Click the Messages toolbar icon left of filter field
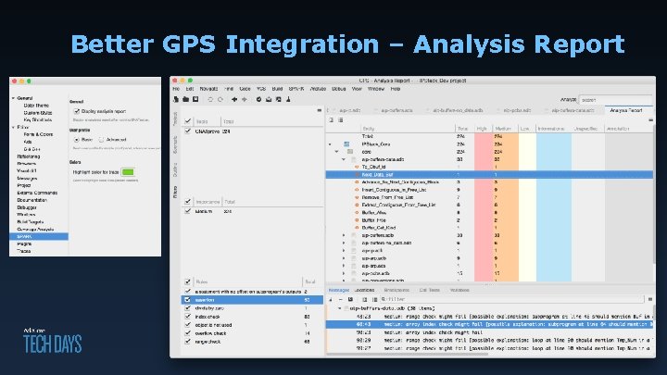 pyautogui.click(x=374, y=299)
